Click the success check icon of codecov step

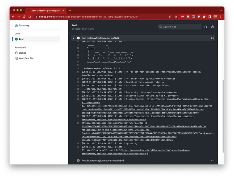(78, 38)
